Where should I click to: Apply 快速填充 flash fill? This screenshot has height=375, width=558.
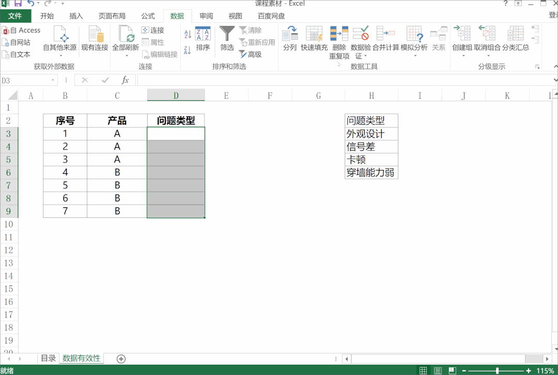click(314, 38)
